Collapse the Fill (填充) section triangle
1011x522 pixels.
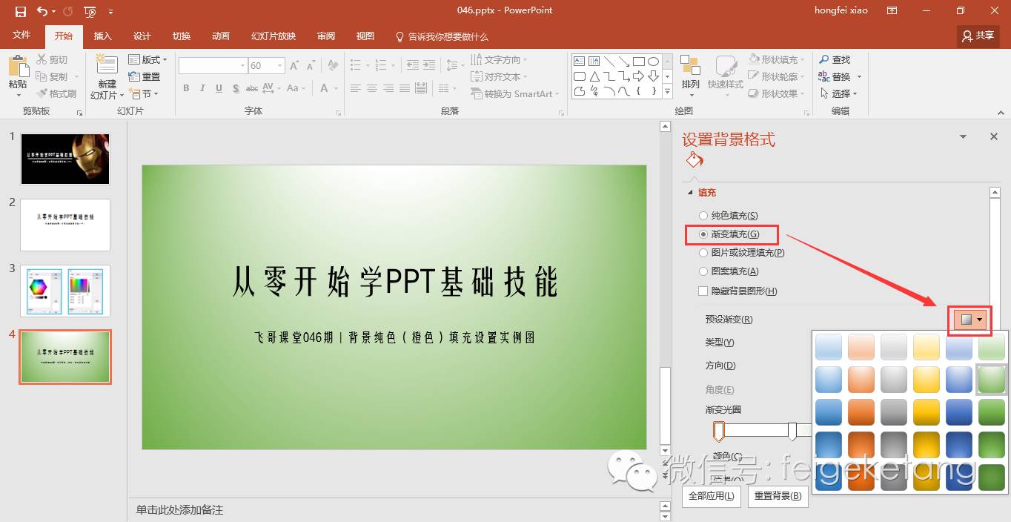690,193
